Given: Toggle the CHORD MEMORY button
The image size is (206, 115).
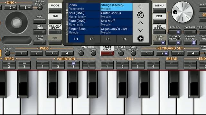Looking at the screenshot, I should pyautogui.click(x=175, y=42).
